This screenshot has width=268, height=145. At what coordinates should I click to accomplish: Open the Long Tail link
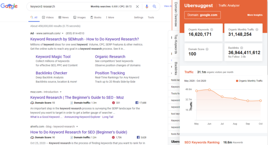click(108, 117)
